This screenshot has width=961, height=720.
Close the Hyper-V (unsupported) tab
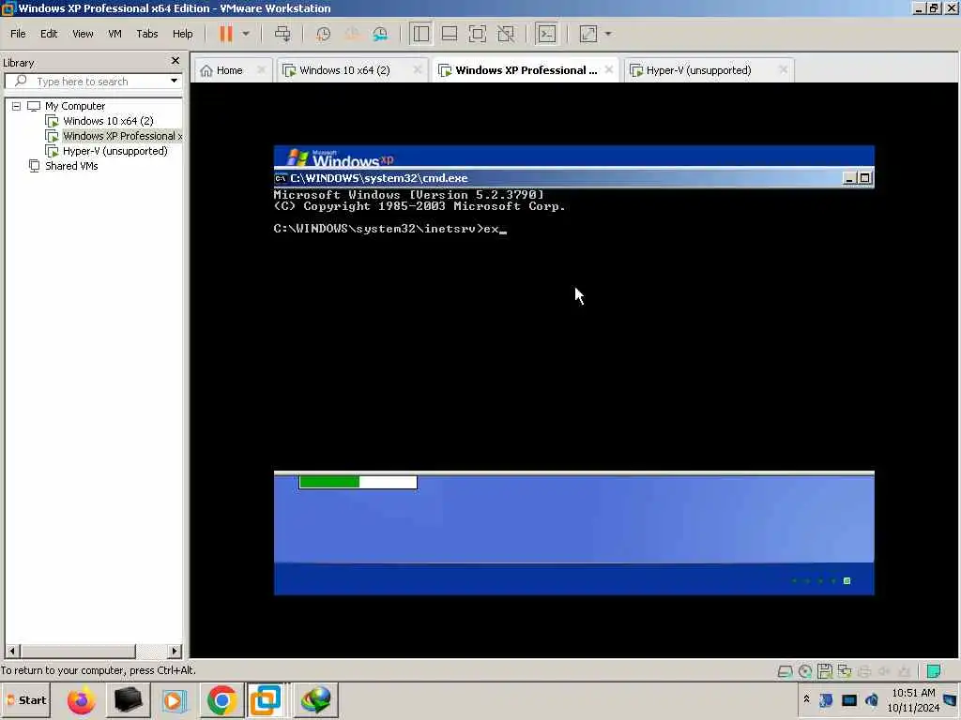click(x=784, y=69)
